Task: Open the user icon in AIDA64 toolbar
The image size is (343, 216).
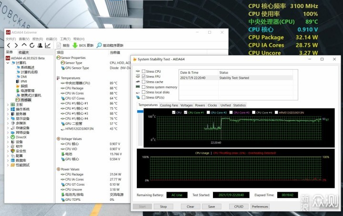Action: click(40, 45)
